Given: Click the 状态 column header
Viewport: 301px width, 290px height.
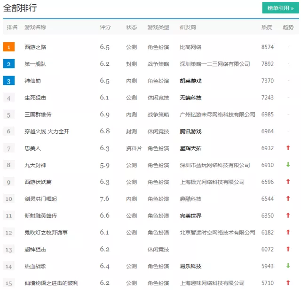Looking at the screenshot, I should point(132,27).
